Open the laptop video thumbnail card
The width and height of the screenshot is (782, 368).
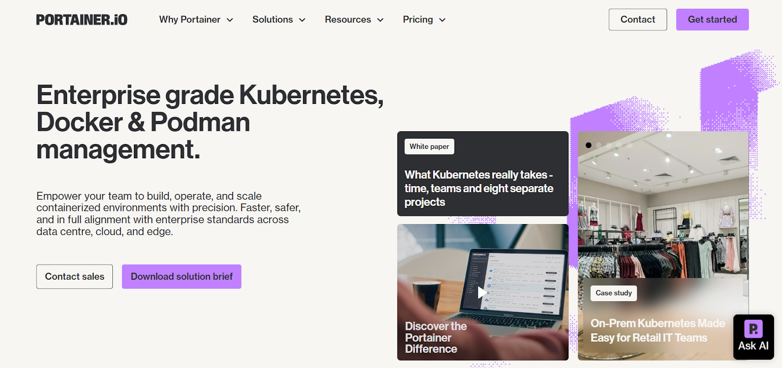click(483, 292)
